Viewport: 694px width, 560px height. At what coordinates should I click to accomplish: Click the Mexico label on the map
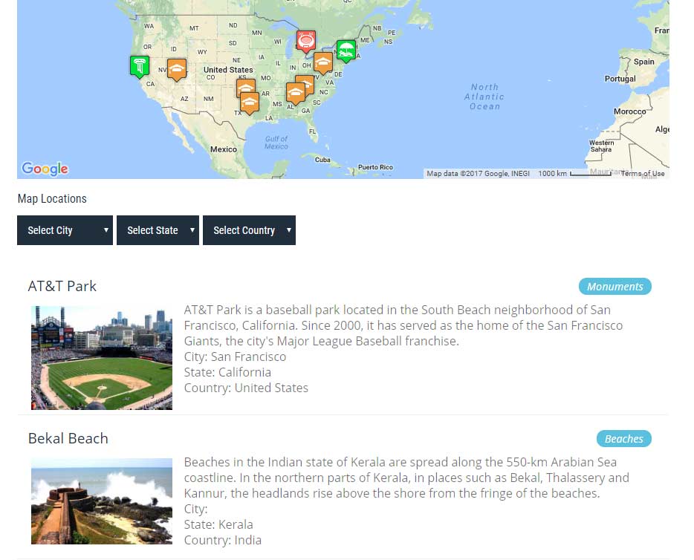point(224,149)
